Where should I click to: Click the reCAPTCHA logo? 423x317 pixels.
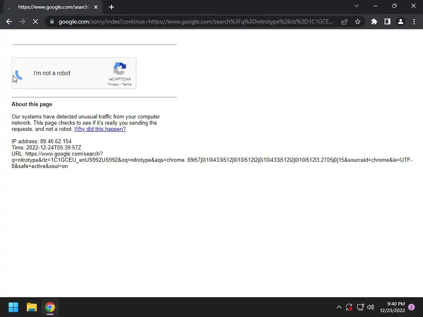pyautogui.click(x=120, y=69)
